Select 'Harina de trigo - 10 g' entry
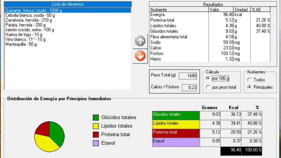The image size is (281, 158). (24, 35)
